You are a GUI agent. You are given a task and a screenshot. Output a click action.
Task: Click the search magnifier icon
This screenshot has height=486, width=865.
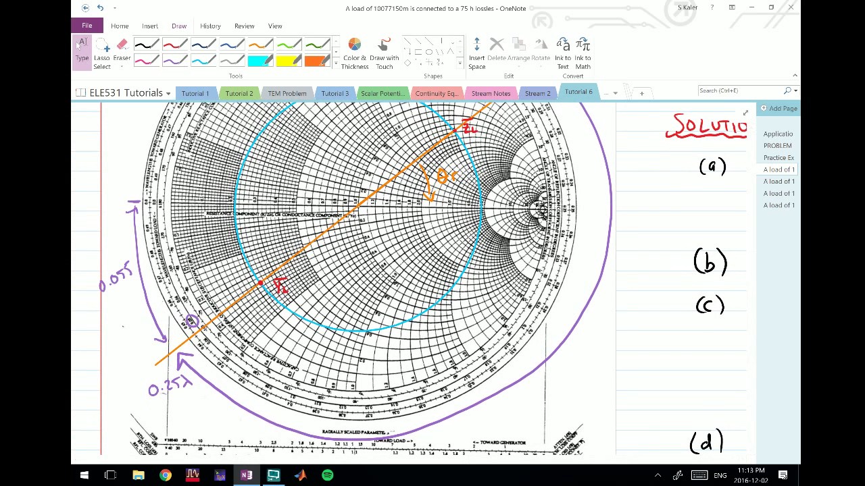[787, 90]
